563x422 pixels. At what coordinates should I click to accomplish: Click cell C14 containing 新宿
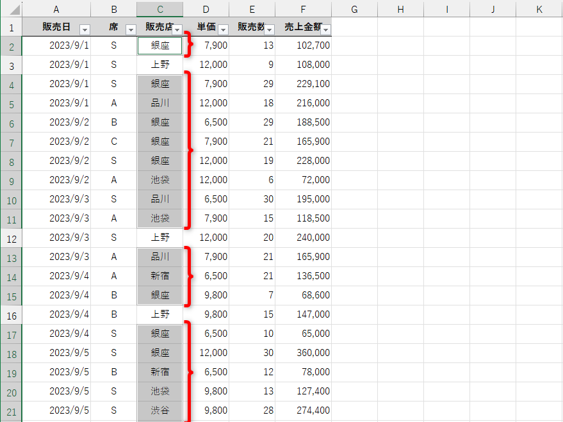point(159,276)
